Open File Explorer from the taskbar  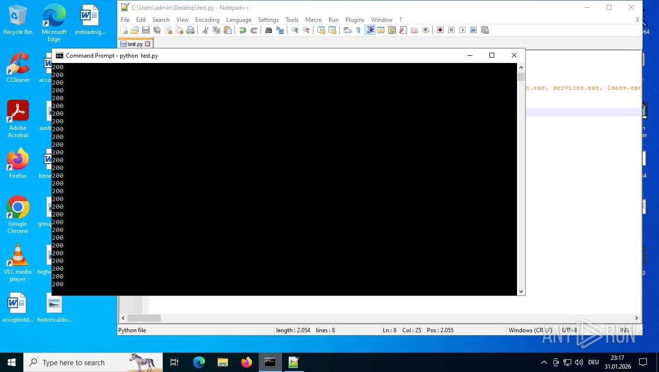[223, 362]
